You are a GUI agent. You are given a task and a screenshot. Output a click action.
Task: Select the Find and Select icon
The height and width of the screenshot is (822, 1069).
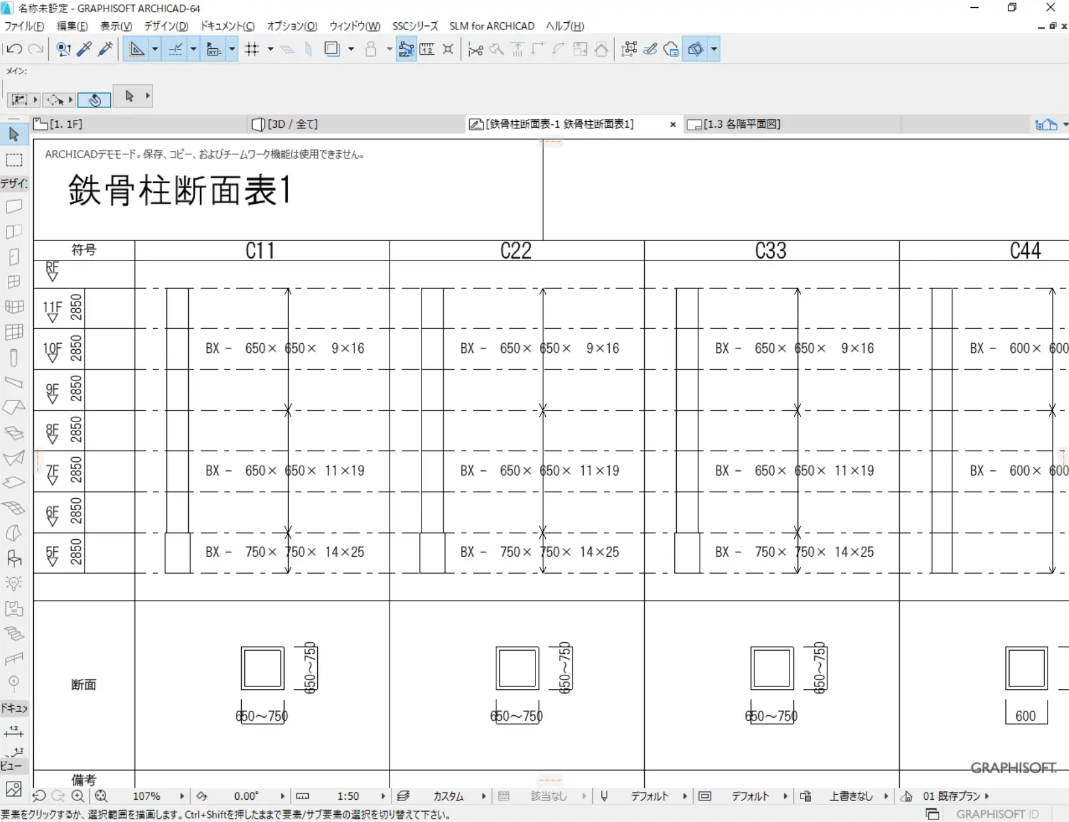point(63,49)
